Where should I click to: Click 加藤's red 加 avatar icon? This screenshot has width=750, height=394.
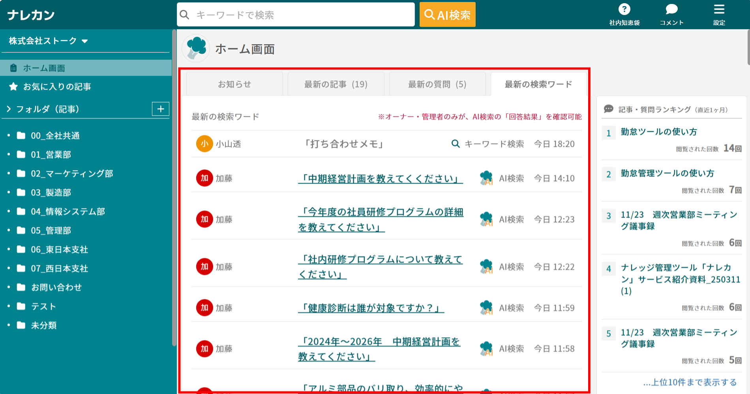pos(204,178)
